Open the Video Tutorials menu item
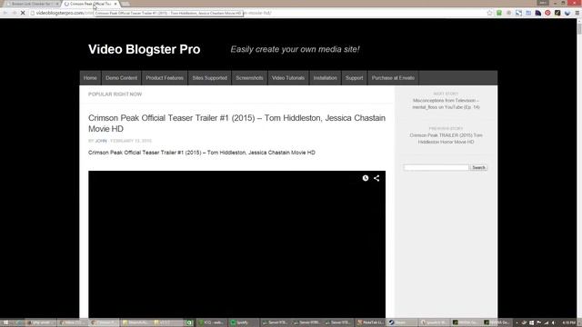The image size is (582, 327). click(x=288, y=78)
